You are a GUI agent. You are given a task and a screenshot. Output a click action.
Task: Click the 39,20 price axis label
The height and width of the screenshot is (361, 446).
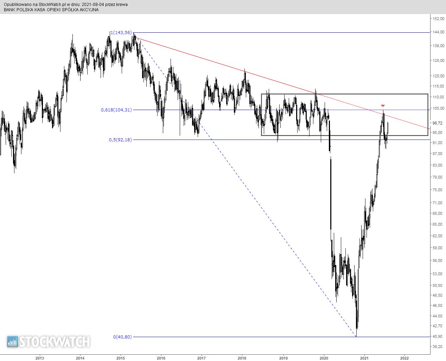click(438, 347)
